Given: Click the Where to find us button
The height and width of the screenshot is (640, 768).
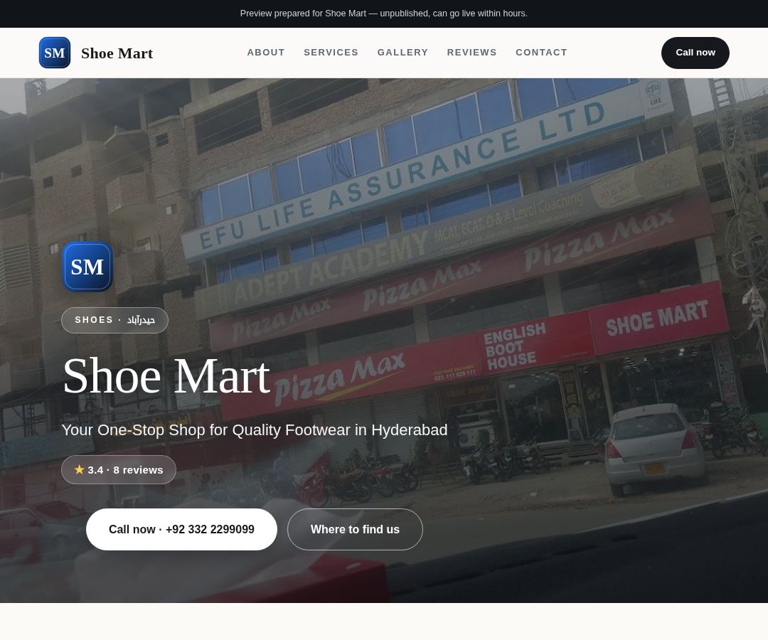Looking at the screenshot, I should pos(355,529).
